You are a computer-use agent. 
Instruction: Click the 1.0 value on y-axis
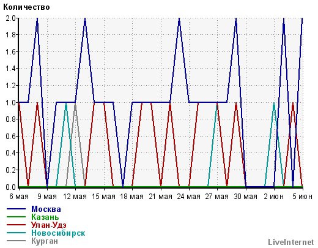pos(10,103)
